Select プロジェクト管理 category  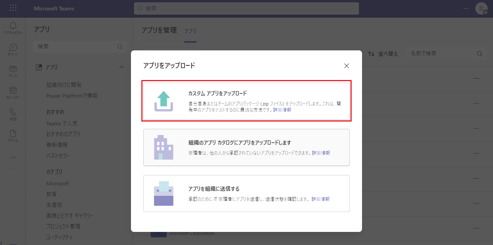[63, 227]
